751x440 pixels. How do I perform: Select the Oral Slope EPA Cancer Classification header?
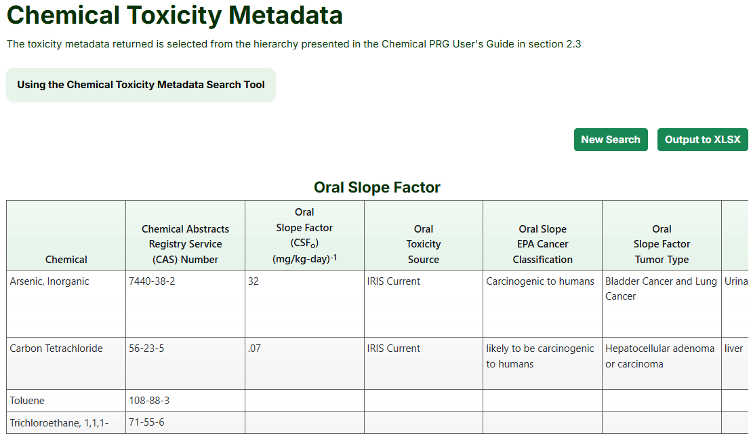coord(542,244)
